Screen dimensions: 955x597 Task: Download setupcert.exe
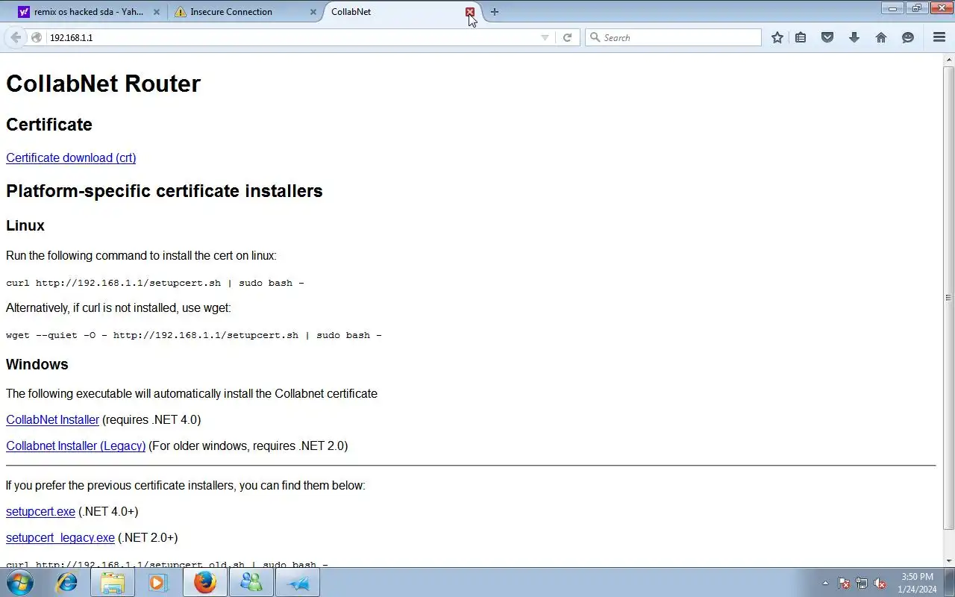[x=40, y=511]
